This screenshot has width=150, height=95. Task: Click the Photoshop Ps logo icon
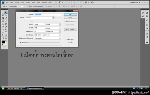tap(3, 2)
